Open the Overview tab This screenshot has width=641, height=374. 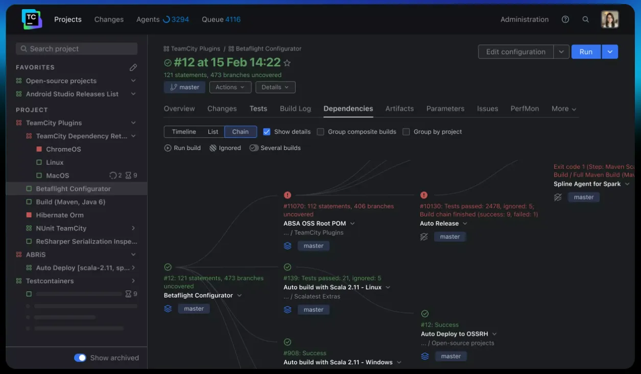click(x=179, y=109)
